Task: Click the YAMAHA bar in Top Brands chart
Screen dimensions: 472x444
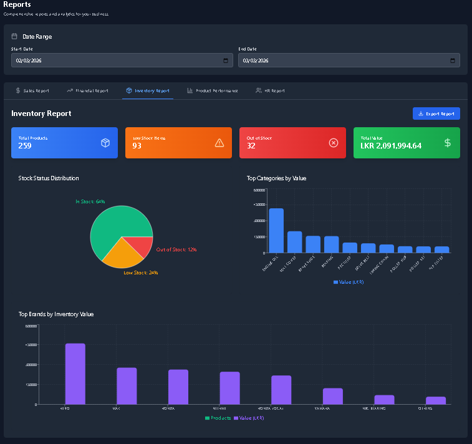Action: [333, 396]
